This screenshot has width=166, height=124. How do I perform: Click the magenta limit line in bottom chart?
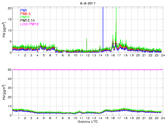tap(87, 70)
